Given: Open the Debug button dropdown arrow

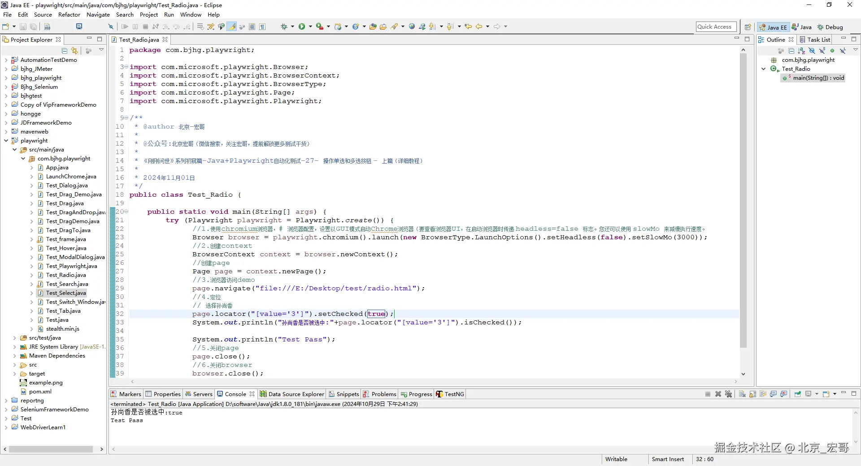Looking at the screenshot, I should click(292, 27).
